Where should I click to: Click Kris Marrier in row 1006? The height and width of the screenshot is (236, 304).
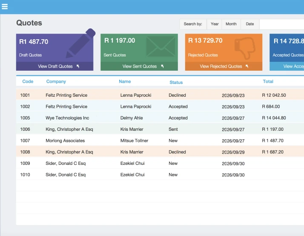pyautogui.click(x=132, y=129)
